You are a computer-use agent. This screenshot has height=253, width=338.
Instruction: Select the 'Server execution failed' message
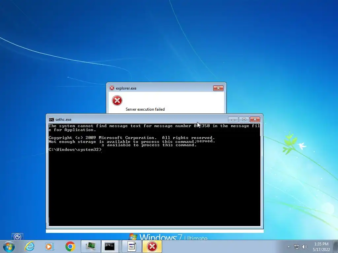click(x=145, y=109)
